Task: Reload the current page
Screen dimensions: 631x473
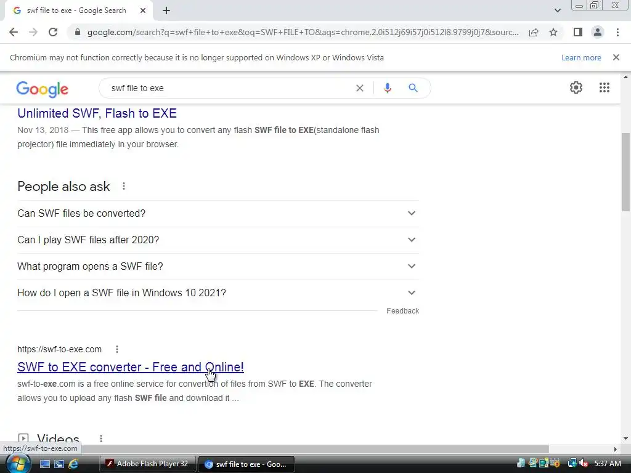Action: tap(53, 32)
